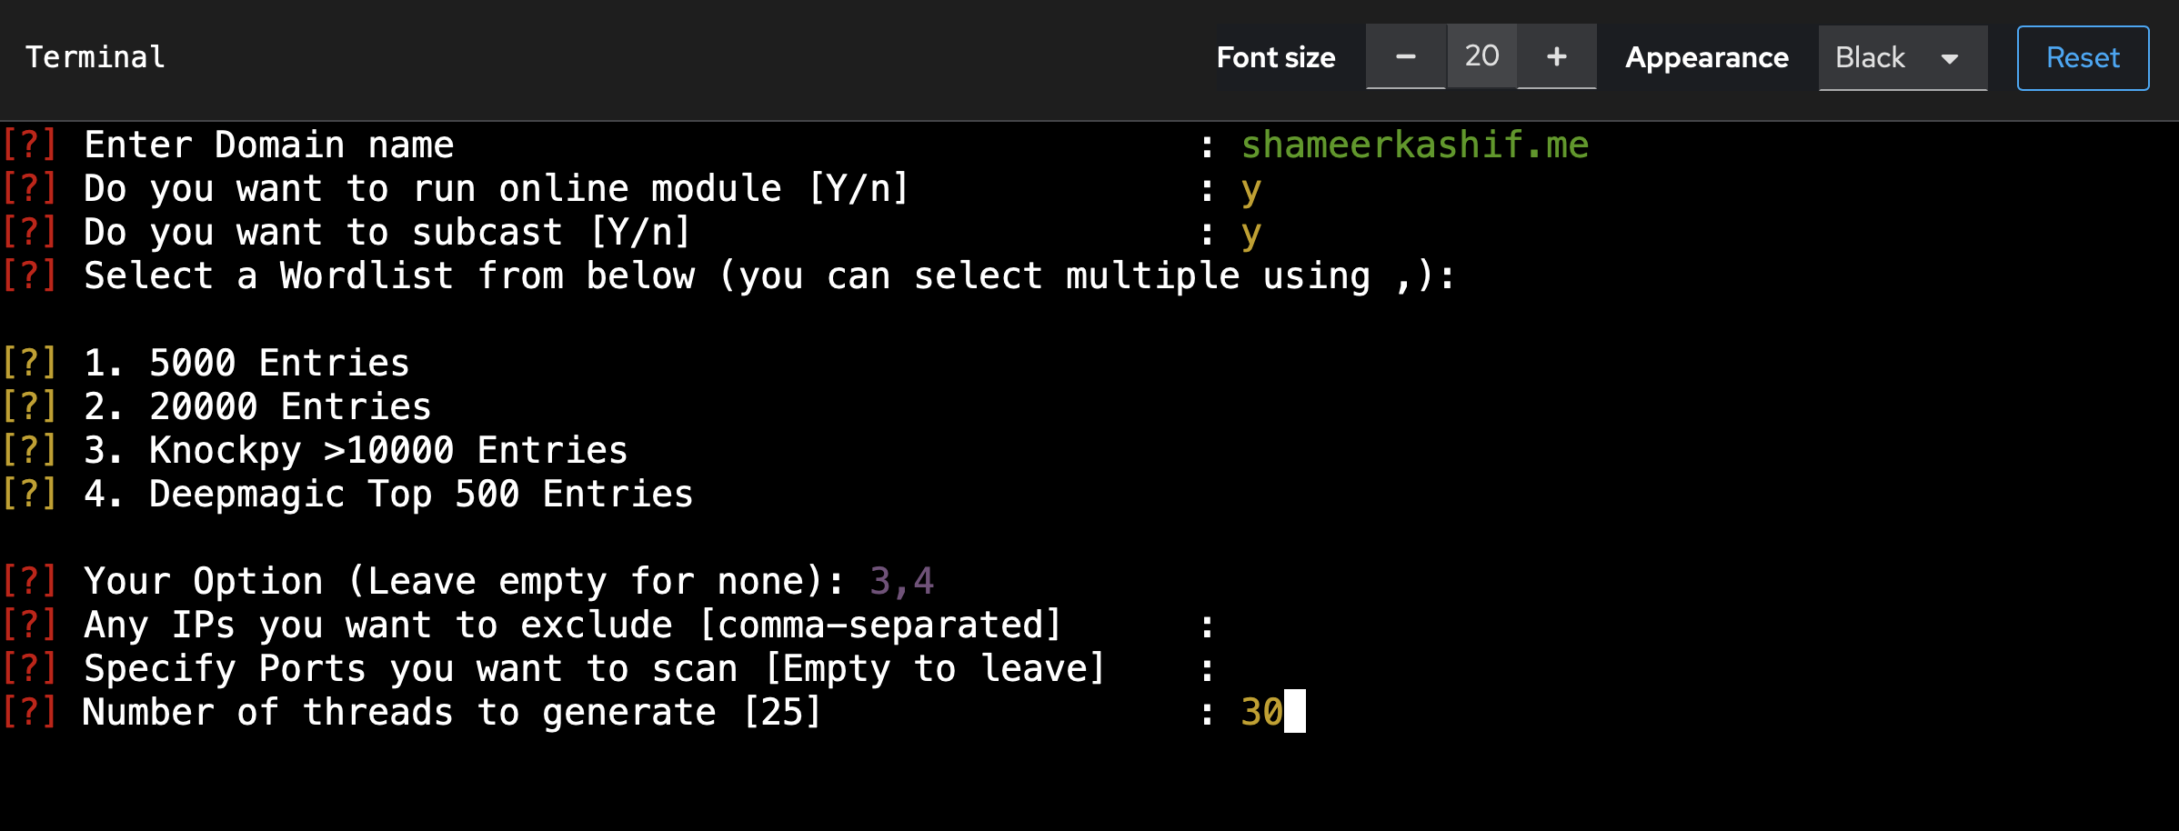Image resolution: width=2179 pixels, height=831 pixels.
Task: Click the Font size label
Action: (x=1276, y=57)
